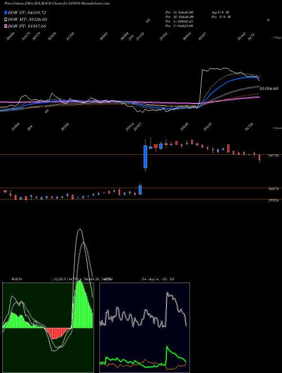Click the ADX indicator panel

(144, 328)
